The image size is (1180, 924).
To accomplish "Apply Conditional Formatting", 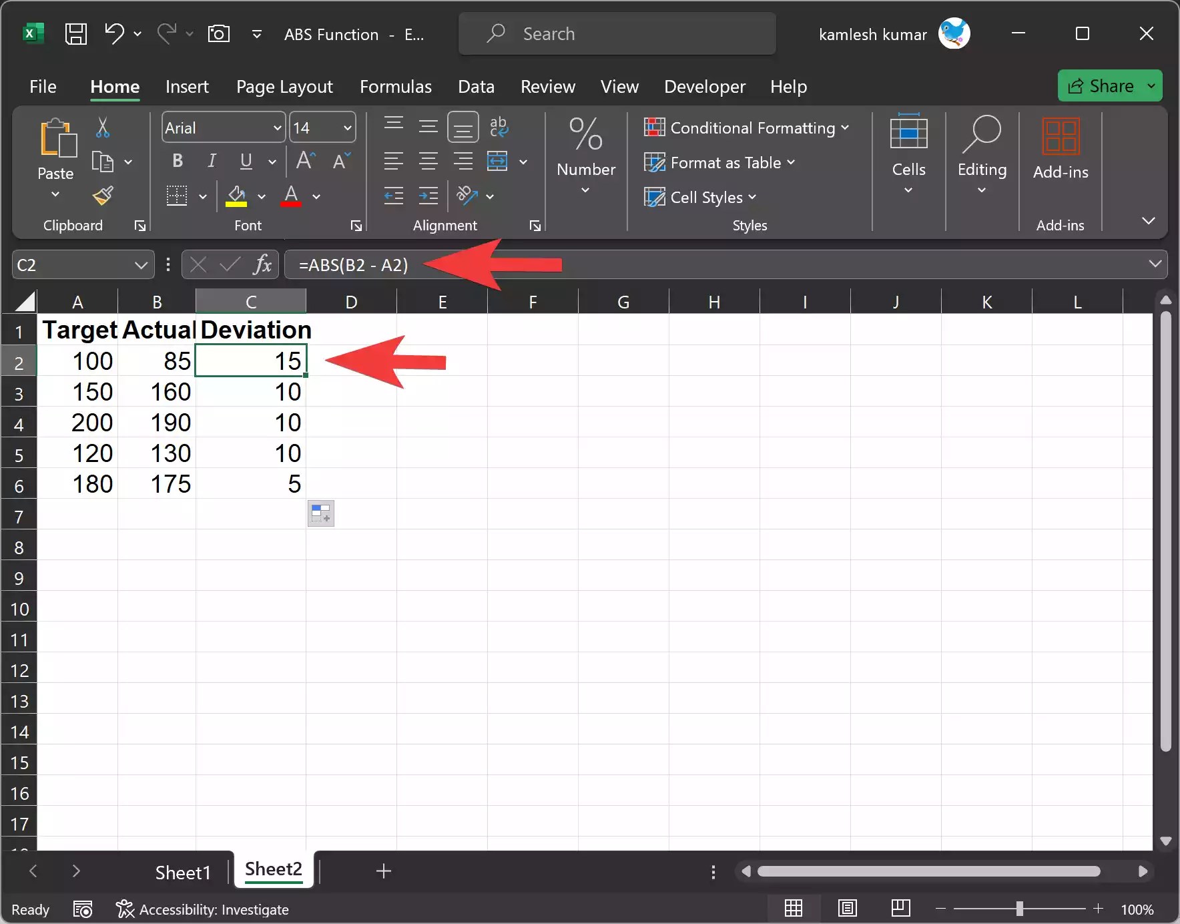I will [x=746, y=128].
